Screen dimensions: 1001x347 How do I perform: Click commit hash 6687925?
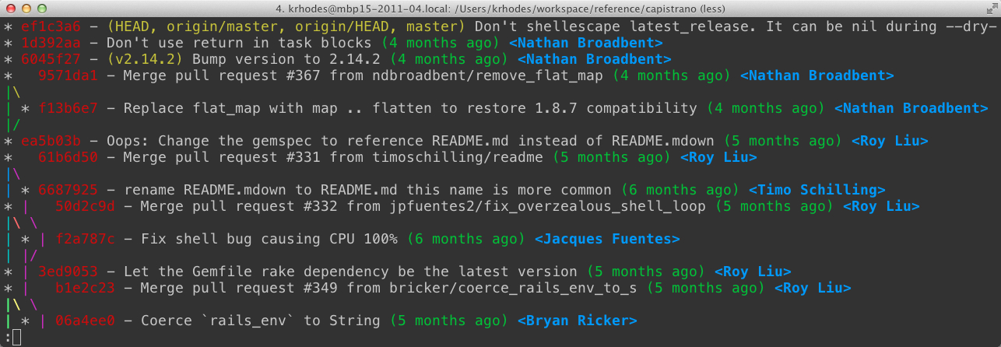click(68, 190)
